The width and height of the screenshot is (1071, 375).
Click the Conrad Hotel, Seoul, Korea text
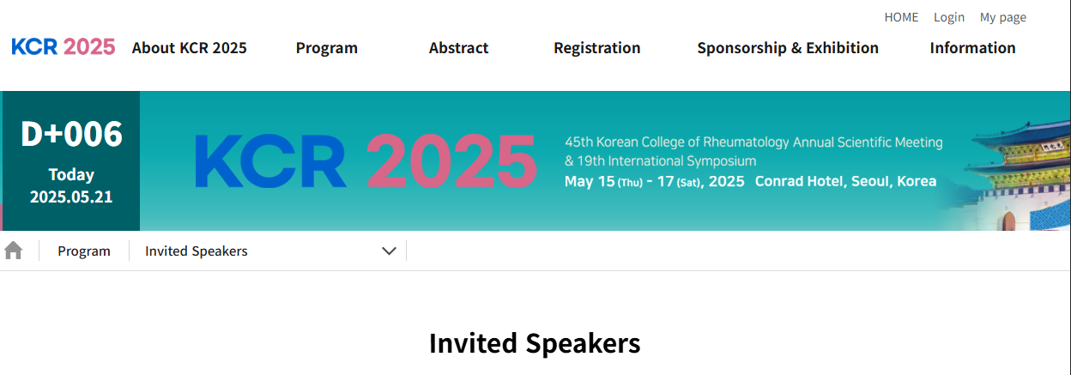(x=845, y=181)
